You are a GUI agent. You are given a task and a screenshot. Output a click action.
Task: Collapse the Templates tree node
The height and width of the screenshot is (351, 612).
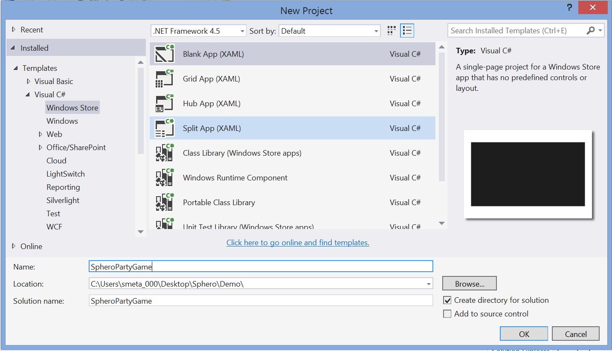pyautogui.click(x=16, y=68)
